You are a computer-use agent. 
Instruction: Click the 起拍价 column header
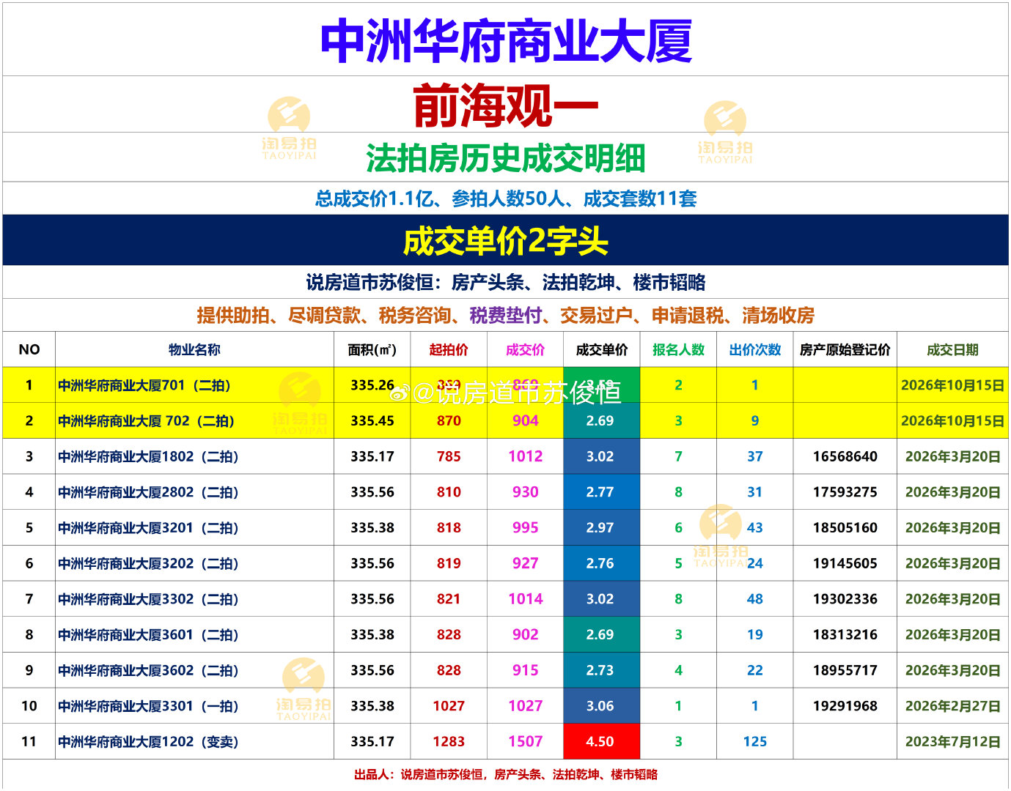point(449,349)
